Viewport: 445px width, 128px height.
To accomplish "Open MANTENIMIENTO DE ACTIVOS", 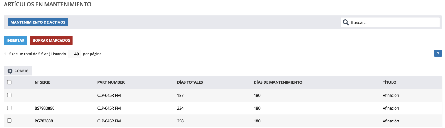I will (38, 22).
